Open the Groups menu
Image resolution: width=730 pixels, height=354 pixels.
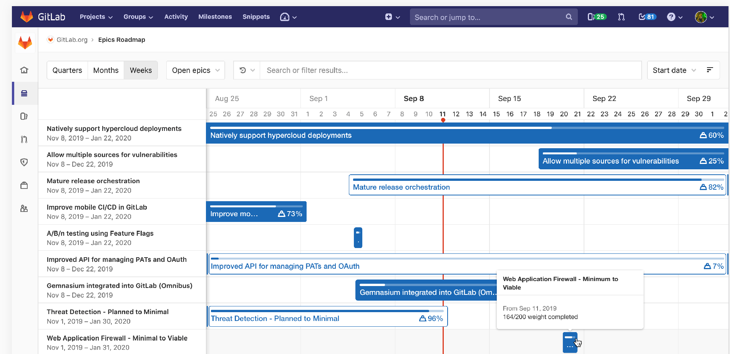pos(138,17)
